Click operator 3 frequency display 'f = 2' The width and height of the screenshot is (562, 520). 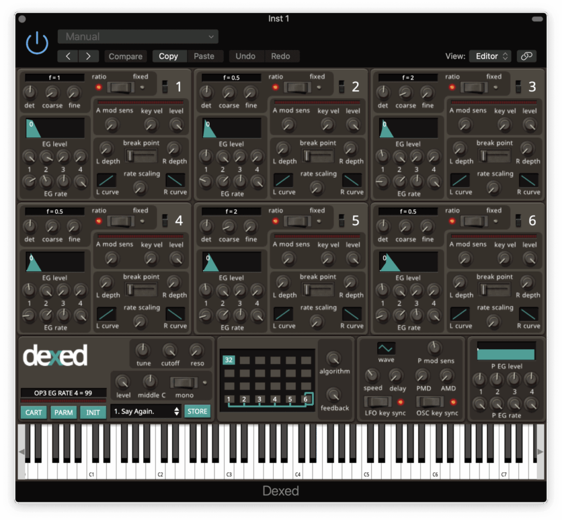pos(408,77)
